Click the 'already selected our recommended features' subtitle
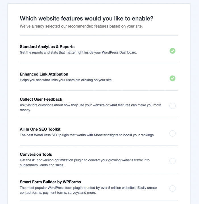 click(81, 26)
